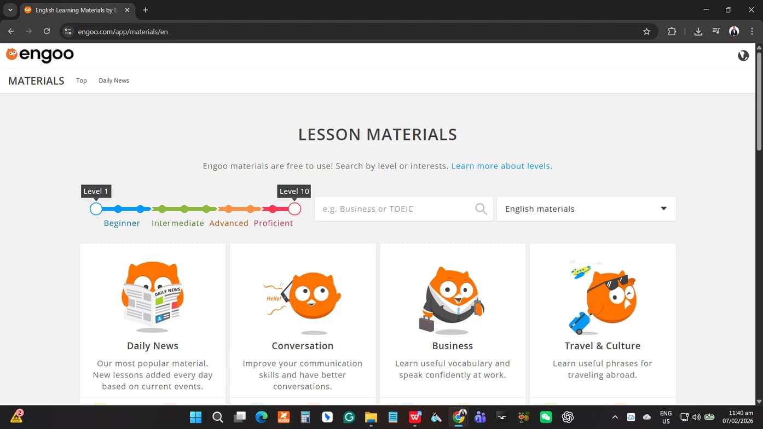
Task: Open a new browser tab
Action: coord(145,10)
